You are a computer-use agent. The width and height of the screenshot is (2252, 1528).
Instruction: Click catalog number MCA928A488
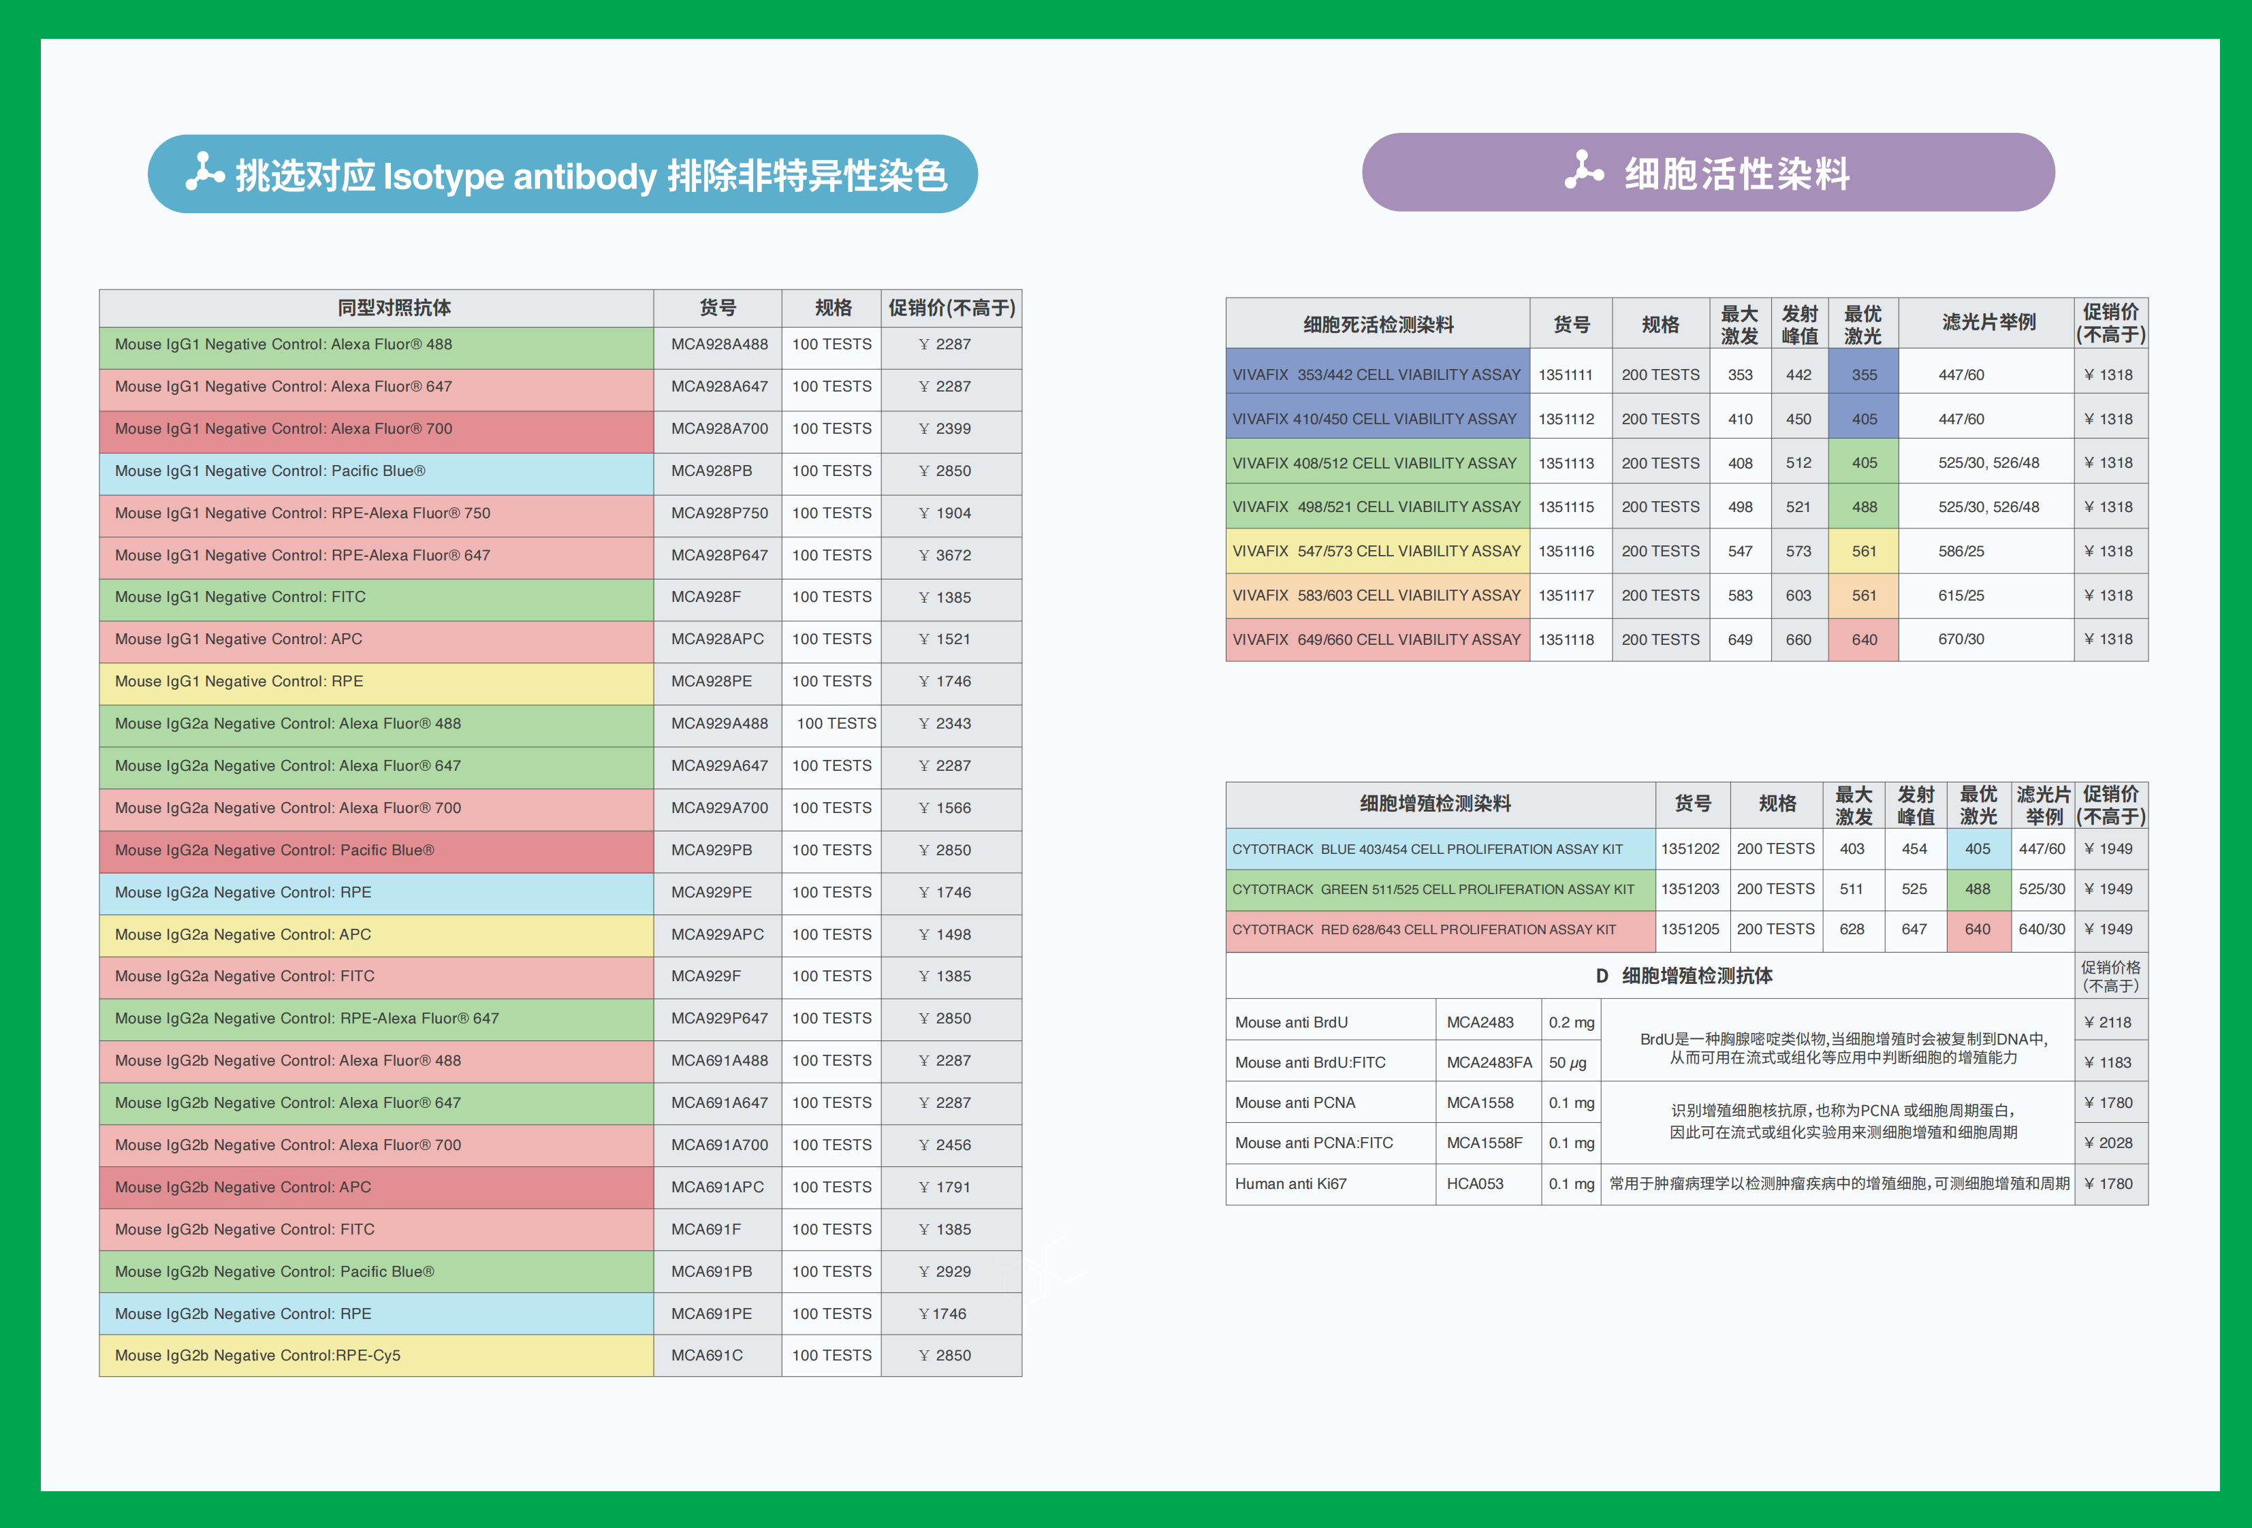pyautogui.click(x=719, y=344)
